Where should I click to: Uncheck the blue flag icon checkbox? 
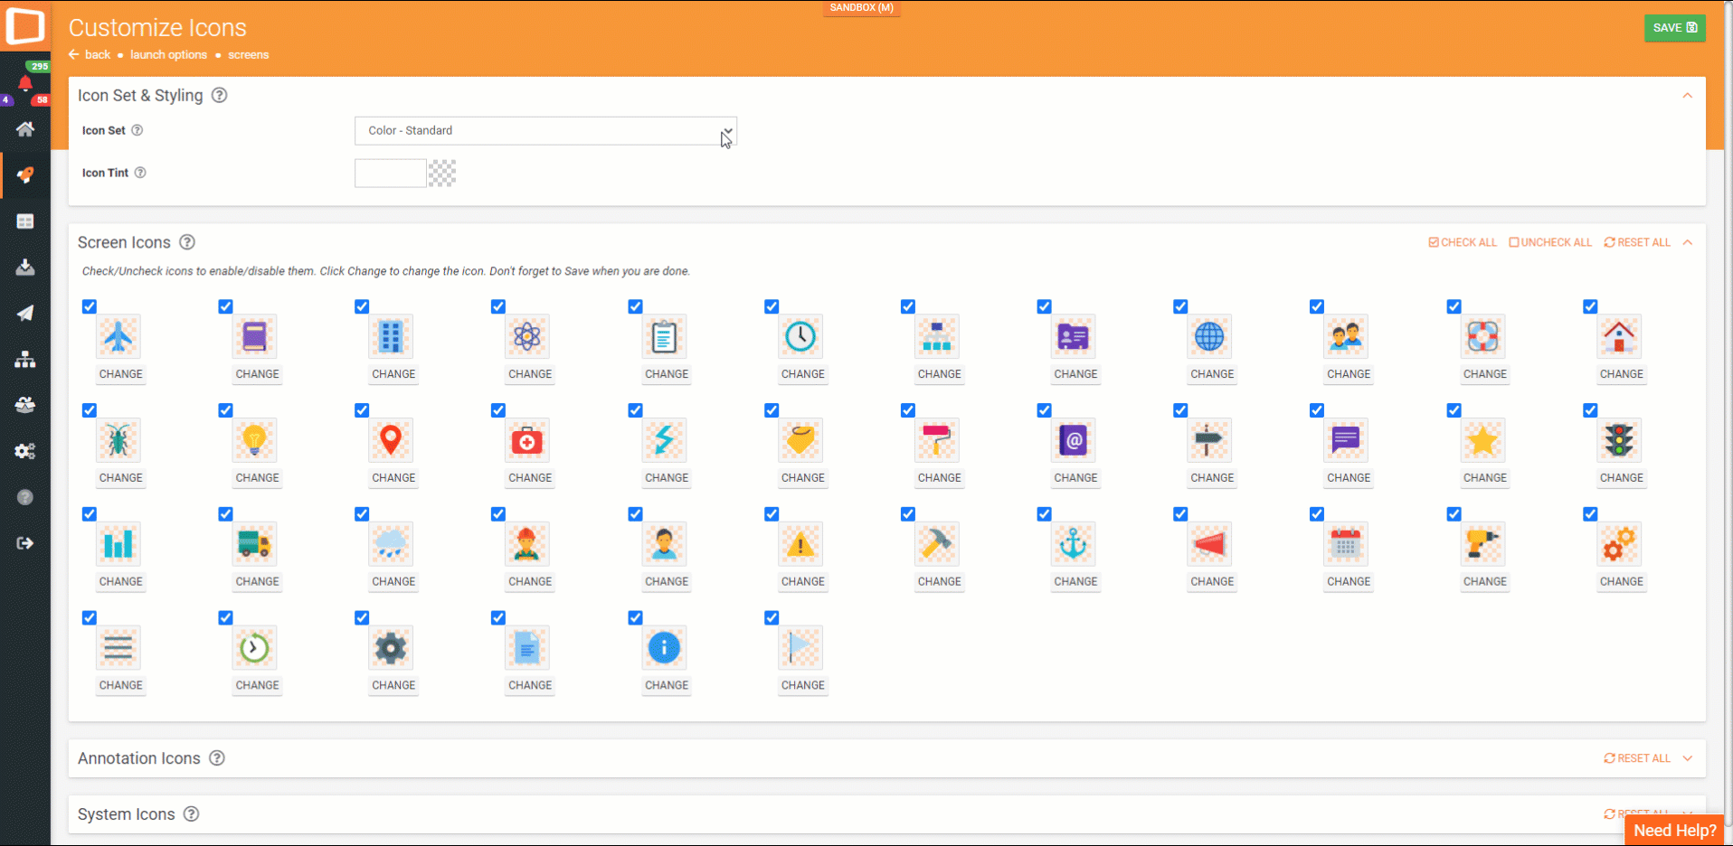772,618
